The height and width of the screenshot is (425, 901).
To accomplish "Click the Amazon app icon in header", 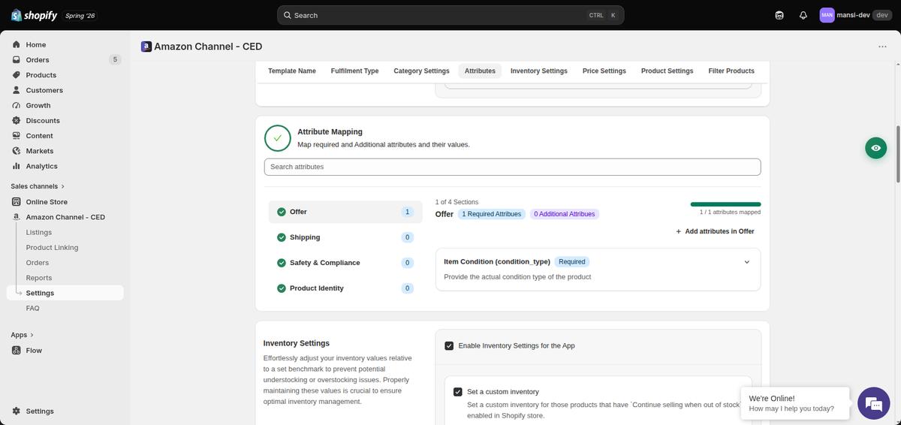I will click(x=146, y=47).
